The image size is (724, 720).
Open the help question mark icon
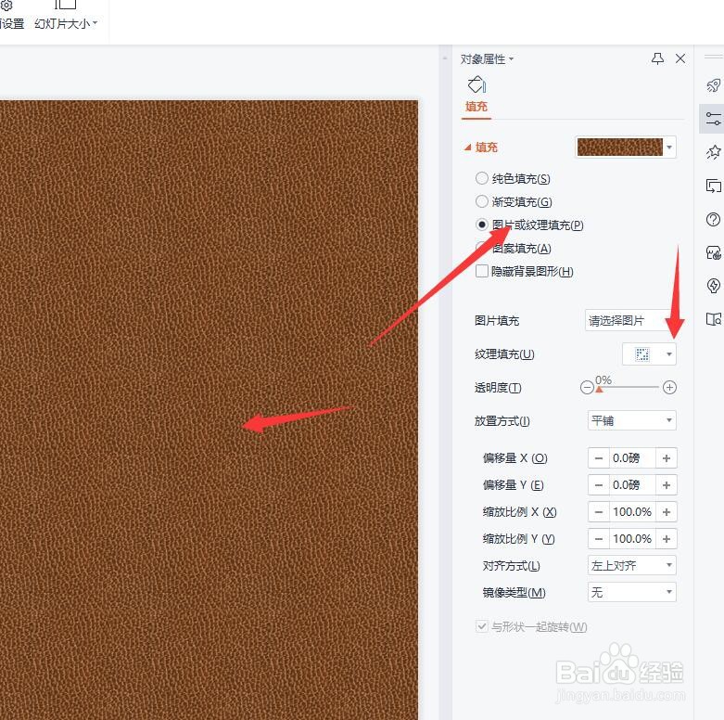714,219
